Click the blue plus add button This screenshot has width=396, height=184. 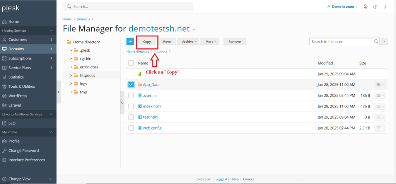point(130,42)
